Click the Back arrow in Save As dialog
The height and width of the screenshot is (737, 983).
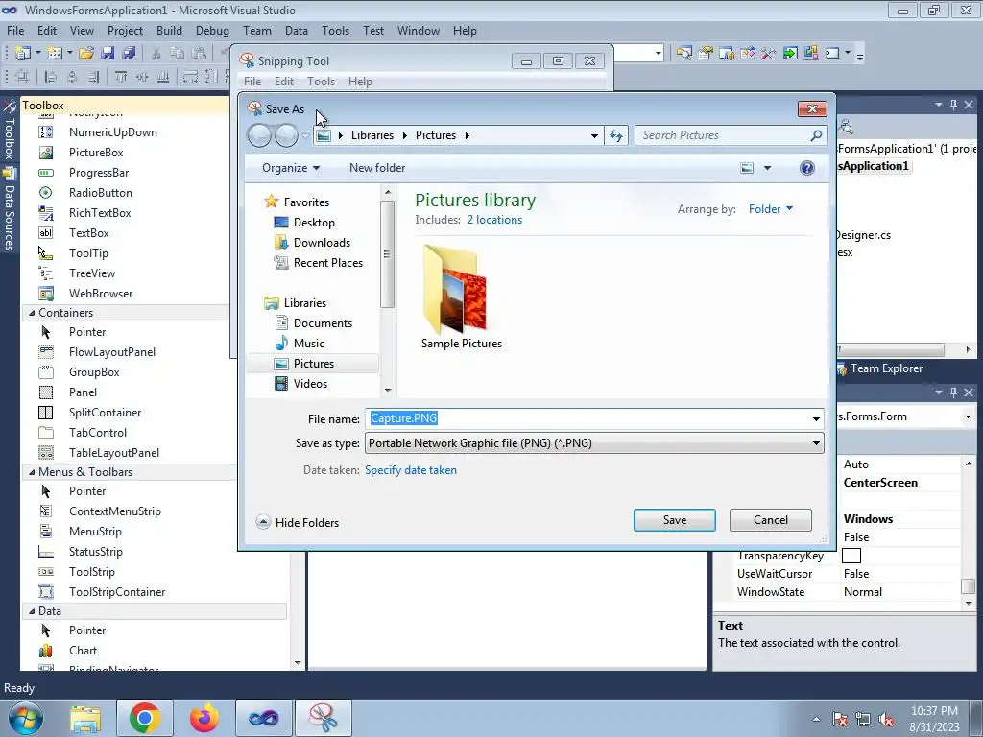click(x=259, y=135)
